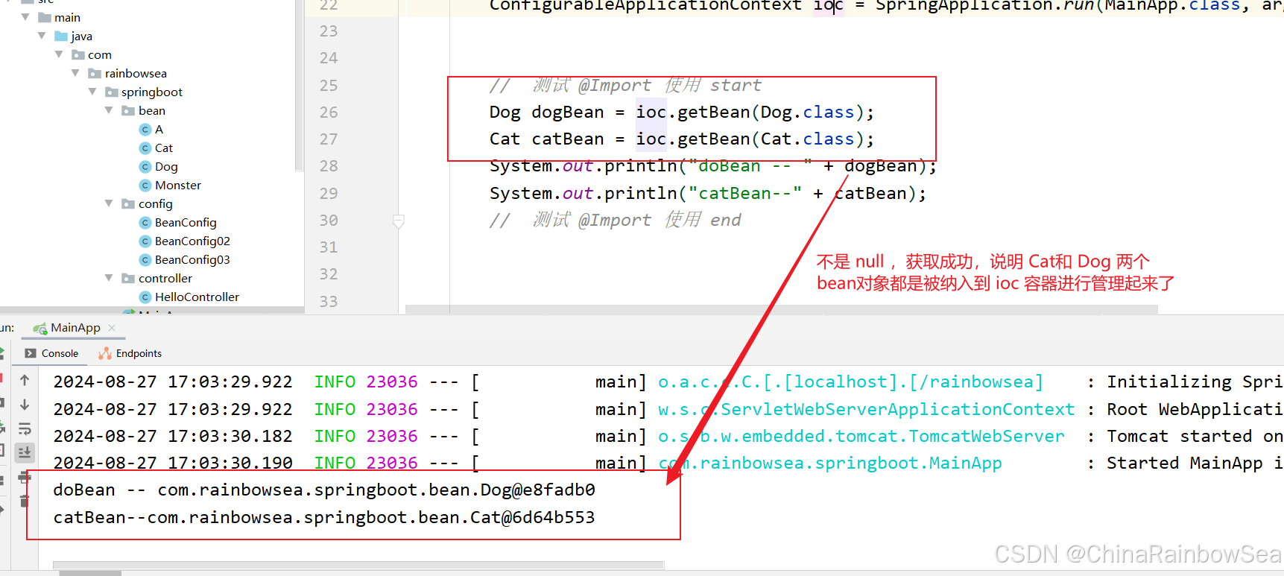Screen dimensions: 1284x576
Task: Click the ServletWebServerApplicationContext logger text
Action: [866, 409]
